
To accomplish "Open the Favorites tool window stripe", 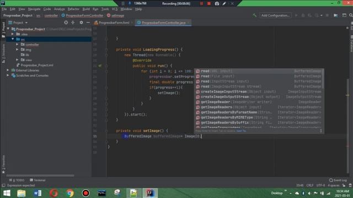I will coord(3,164).
